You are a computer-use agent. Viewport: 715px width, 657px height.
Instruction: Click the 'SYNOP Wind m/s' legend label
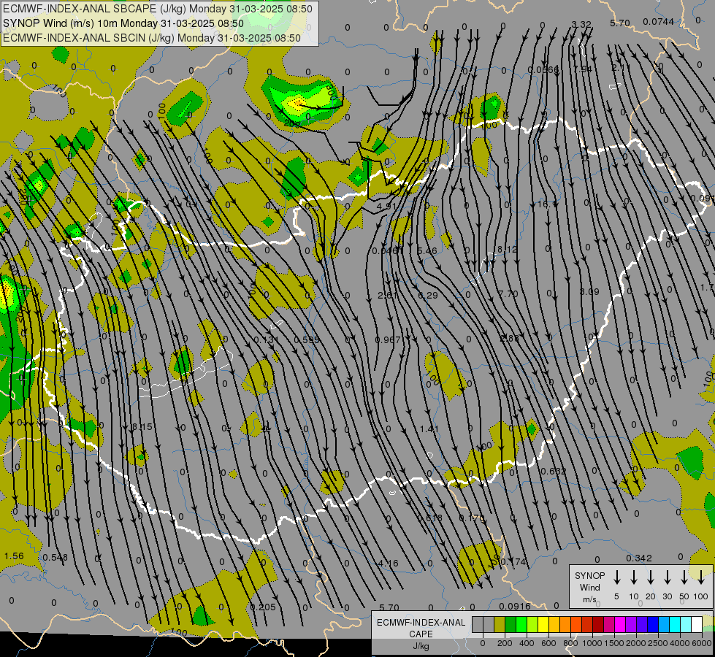point(589,587)
